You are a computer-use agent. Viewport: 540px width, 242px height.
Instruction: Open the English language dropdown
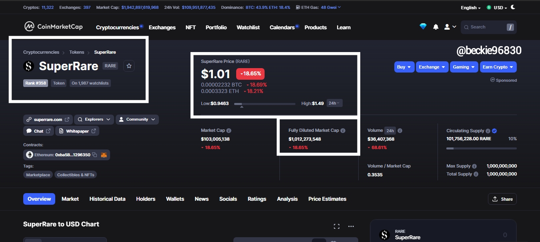pos(471,8)
